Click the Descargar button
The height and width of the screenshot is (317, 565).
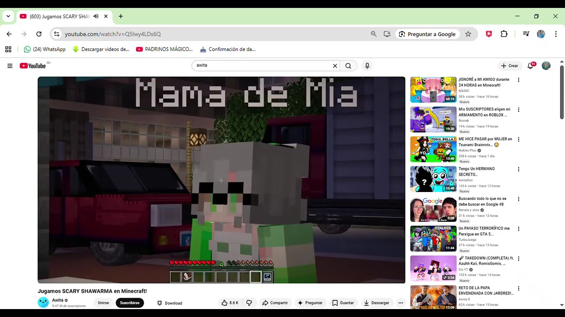pos(376,303)
